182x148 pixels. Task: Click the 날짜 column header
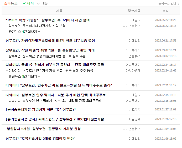[x=166, y=11]
